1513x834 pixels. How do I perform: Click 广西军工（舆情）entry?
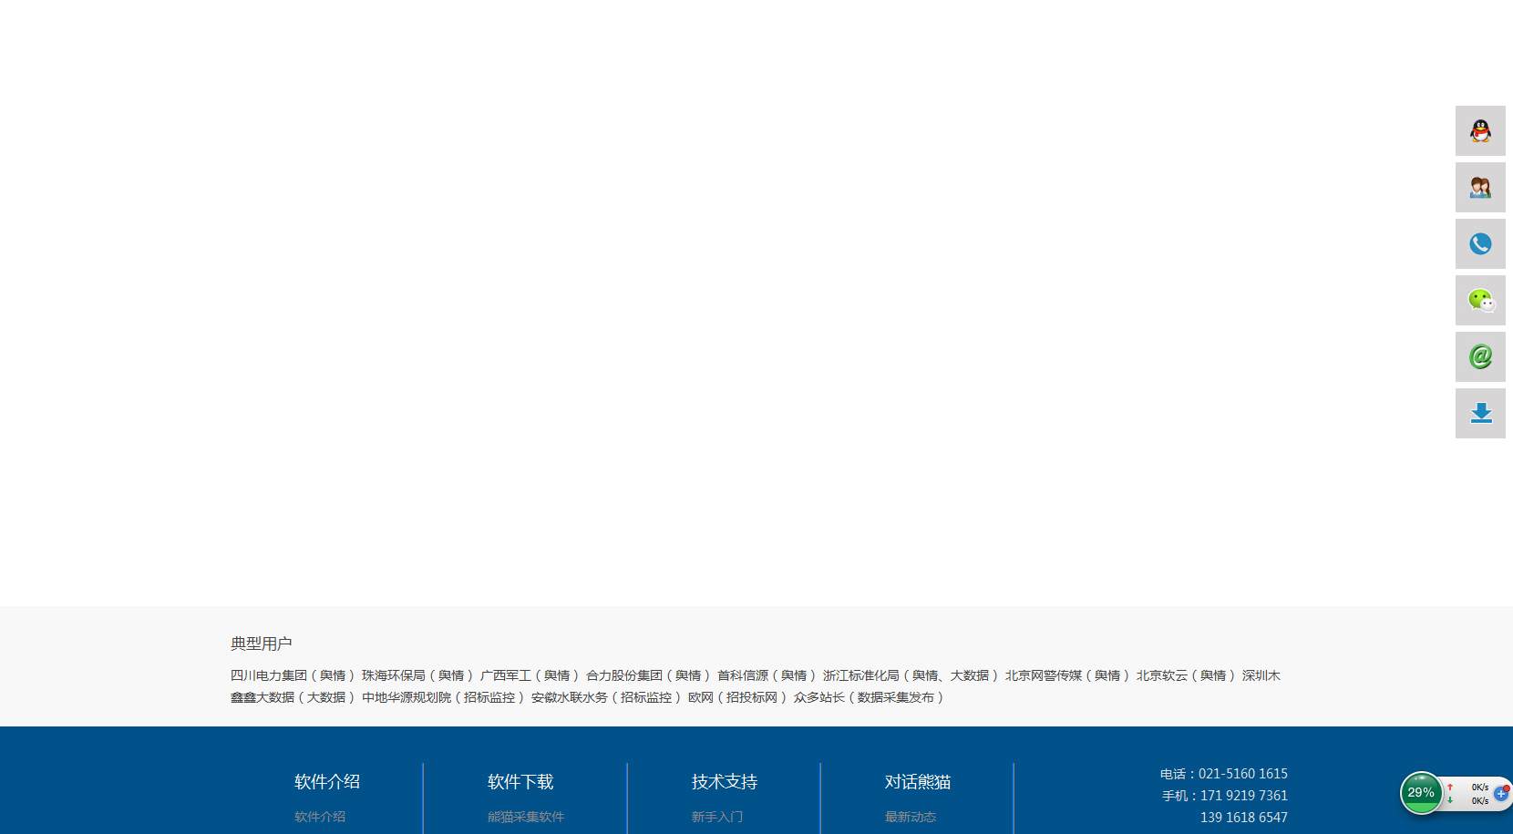530,675
